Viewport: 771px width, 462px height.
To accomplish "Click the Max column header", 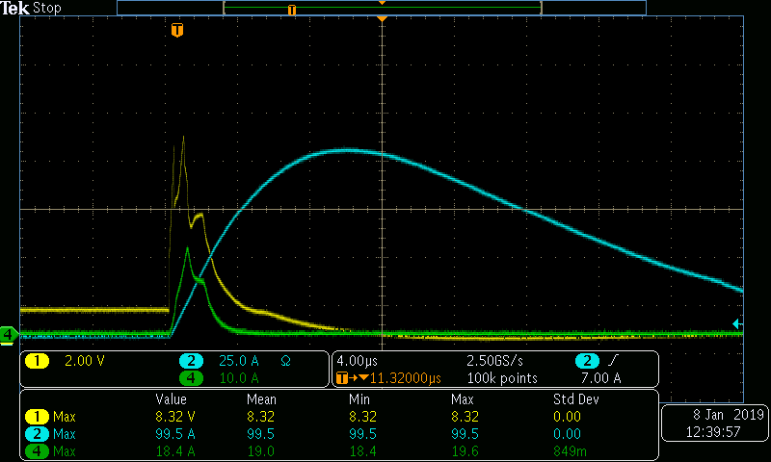I will tap(463, 399).
